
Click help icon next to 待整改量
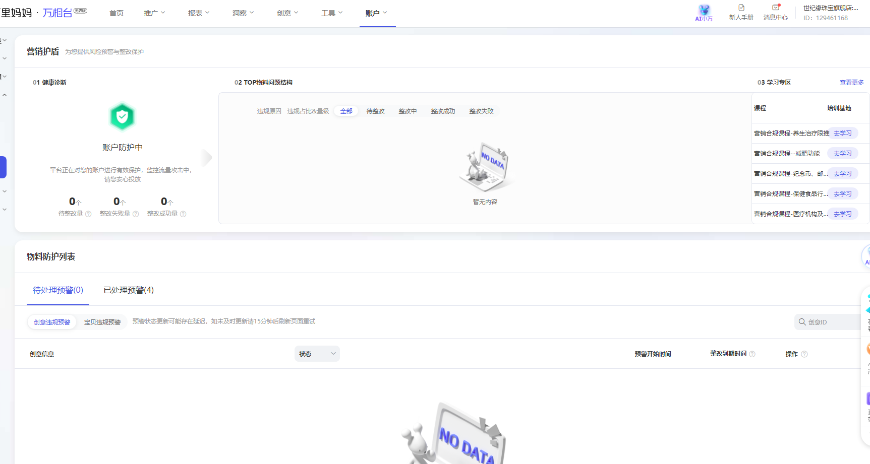click(x=89, y=214)
